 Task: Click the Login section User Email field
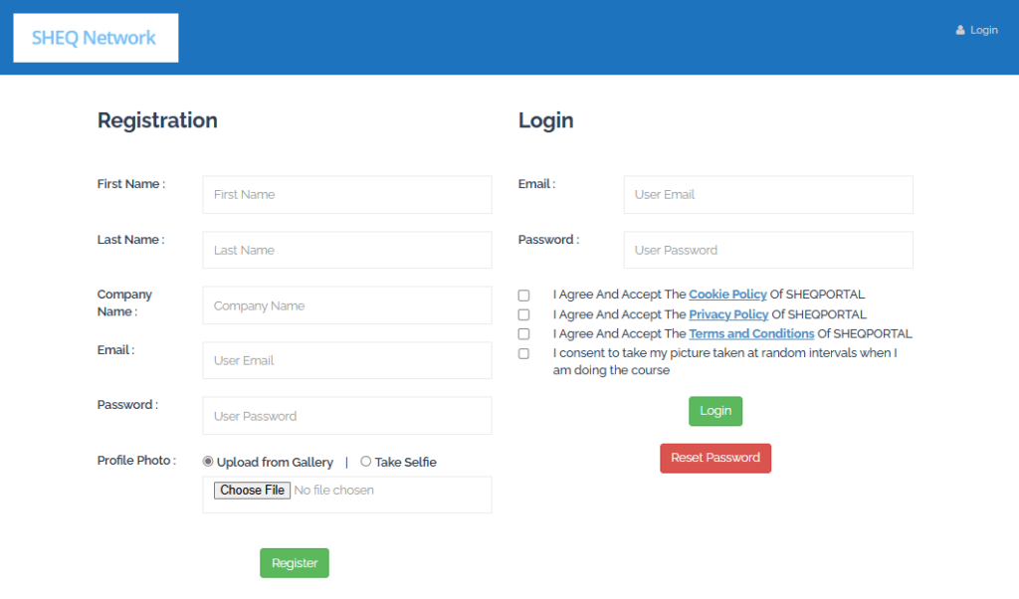pyautogui.click(x=767, y=195)
